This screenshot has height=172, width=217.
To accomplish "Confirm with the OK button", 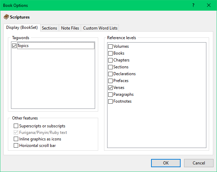I will pos(166,163).
